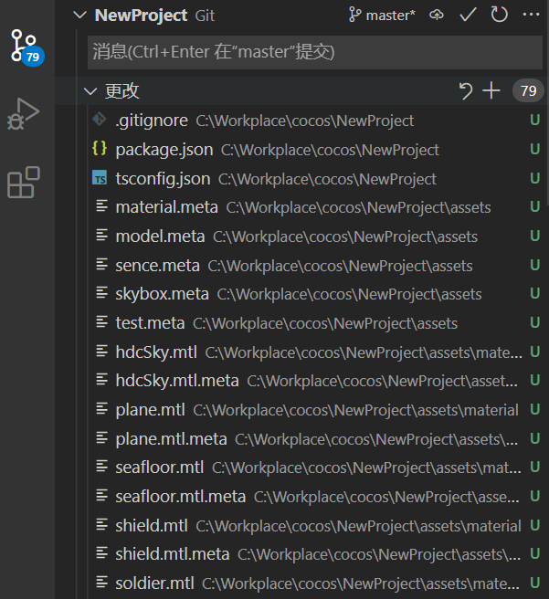Click the file icon beside hdcSky.mtl
The width and height of the screenshot is (549, 599).
click(x=101, y=351)
